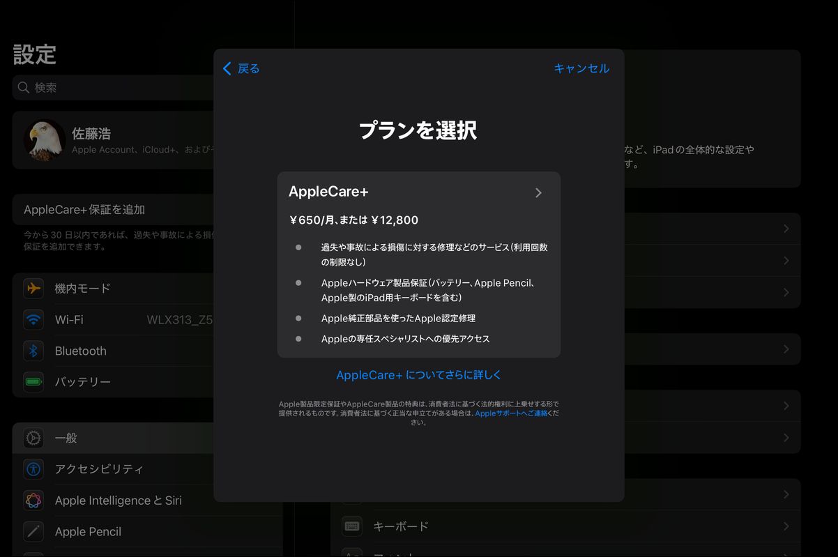
Task: Click the Appleの専任スペシャリストへの優先アクセス bullet
Action: 405,339
